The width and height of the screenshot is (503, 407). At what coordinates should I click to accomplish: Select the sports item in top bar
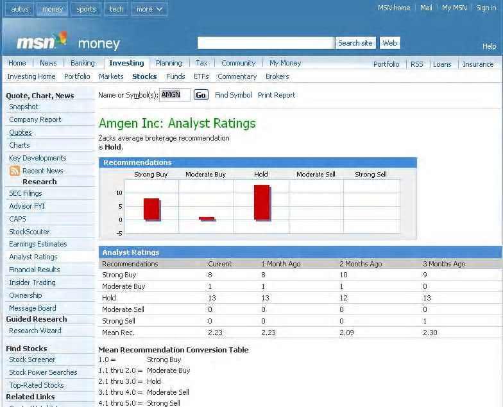pyautogui.click(x=86, y=9)
